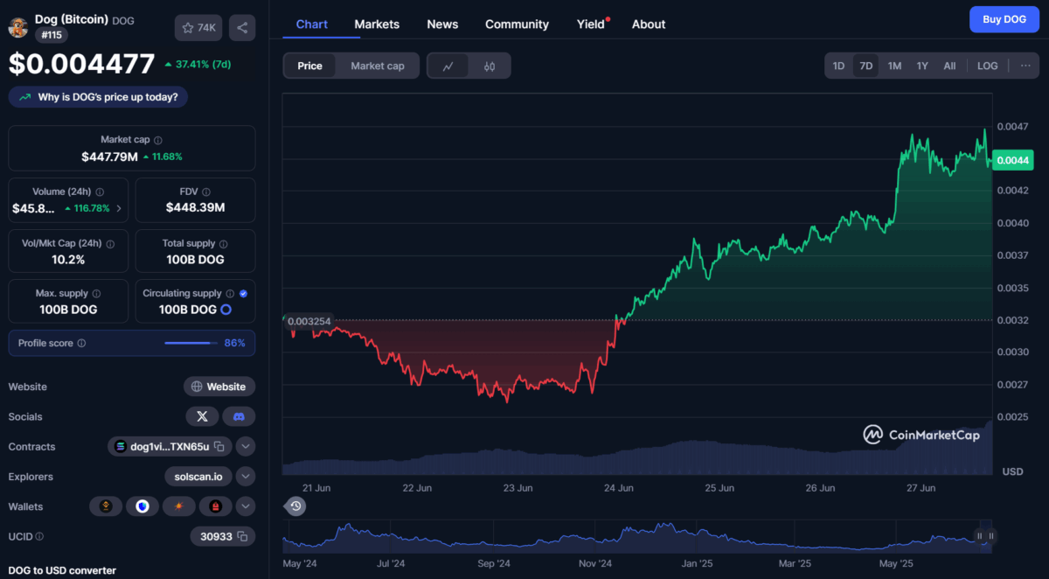Click the UCID info icon

pos(39,536)
